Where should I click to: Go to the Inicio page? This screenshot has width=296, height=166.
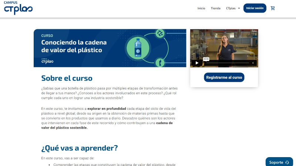pos(201,8)
